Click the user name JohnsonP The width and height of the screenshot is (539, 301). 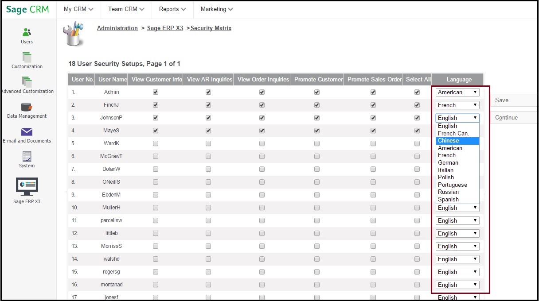coord(111,118)
